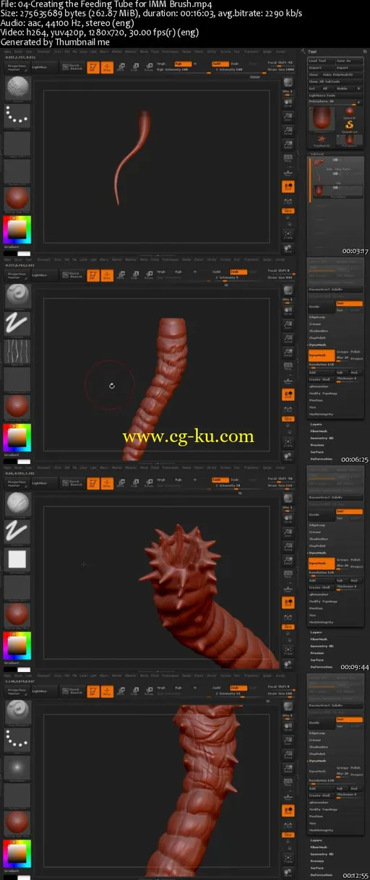Toggle Smt next to Divide, 00:06:25 frame
This screenshot has width=370, height=880.
[x=350, y=303]
